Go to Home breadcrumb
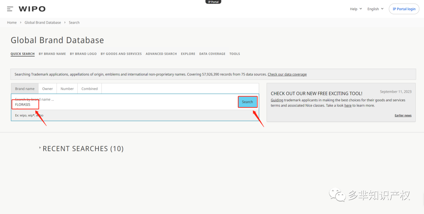424x214 pixels. [x=12, y=22]
